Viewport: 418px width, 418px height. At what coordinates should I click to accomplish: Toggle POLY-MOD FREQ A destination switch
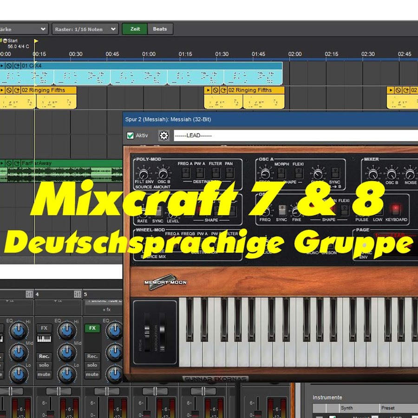pyautogui.click(x=186, y=173)
